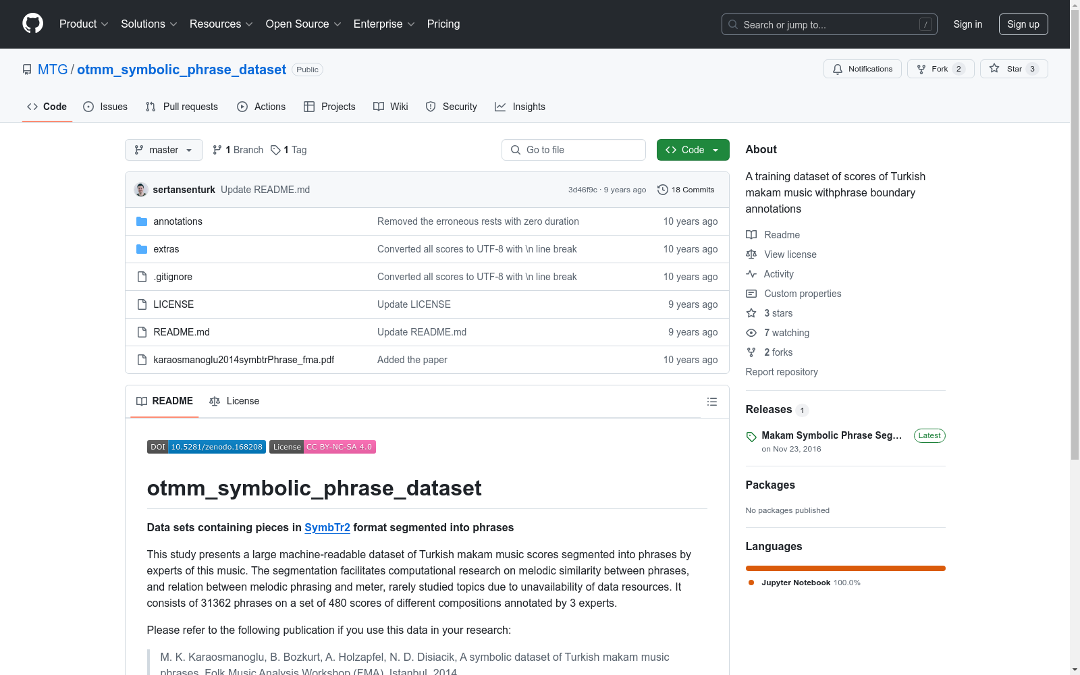The height and width of the screenshot is (675, 1080).
Task: Open the README.md file
Action: coord(182,332)
